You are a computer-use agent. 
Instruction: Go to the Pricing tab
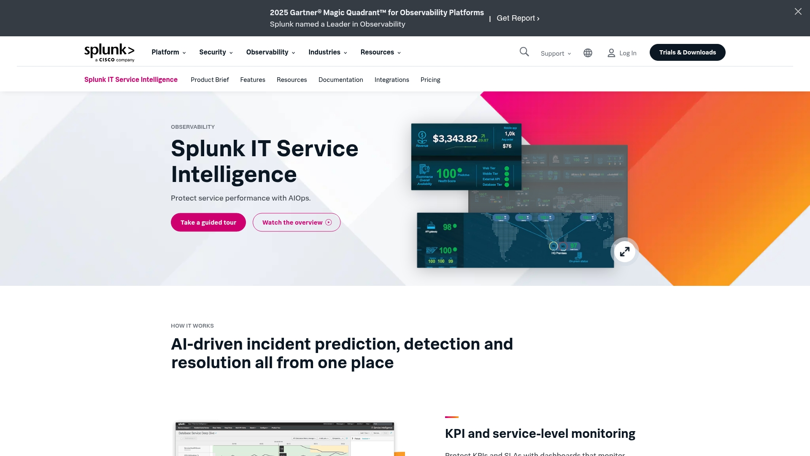pos(430,80)
